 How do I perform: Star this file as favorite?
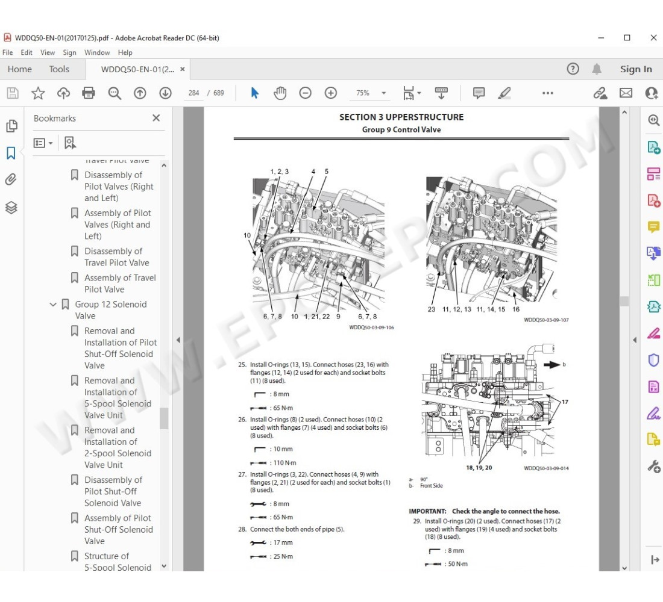coord(38,93)
